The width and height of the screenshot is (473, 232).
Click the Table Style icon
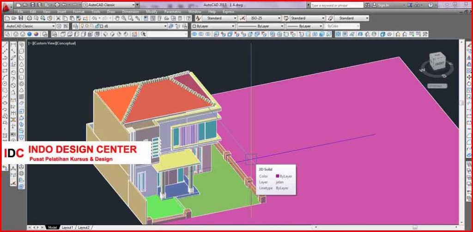285,18
